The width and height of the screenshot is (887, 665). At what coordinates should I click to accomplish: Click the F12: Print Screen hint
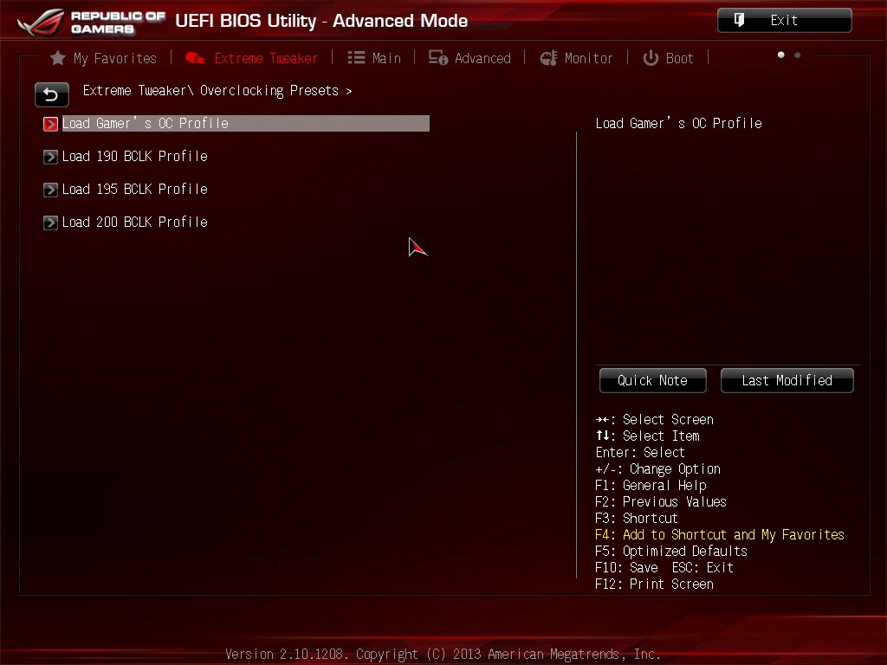tap(654, 584)
